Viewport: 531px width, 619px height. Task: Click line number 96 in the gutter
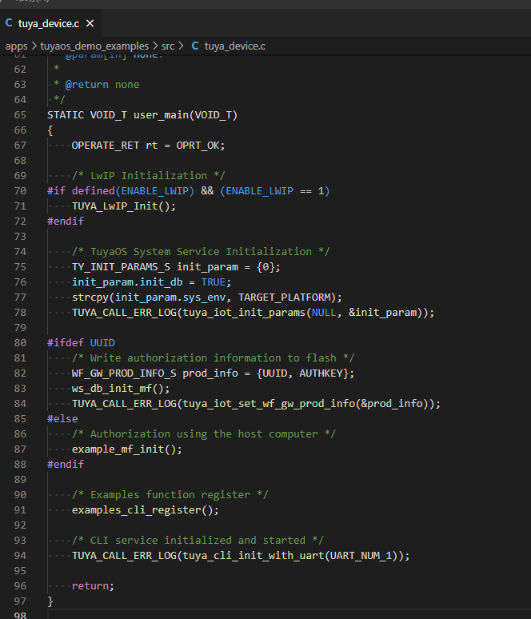20,586
